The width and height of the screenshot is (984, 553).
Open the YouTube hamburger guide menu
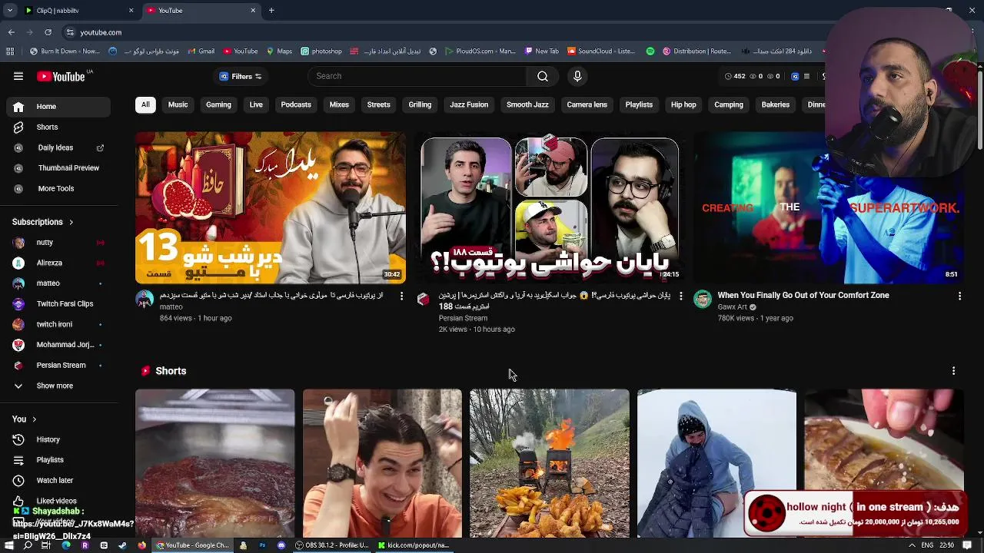coord(18,76)
